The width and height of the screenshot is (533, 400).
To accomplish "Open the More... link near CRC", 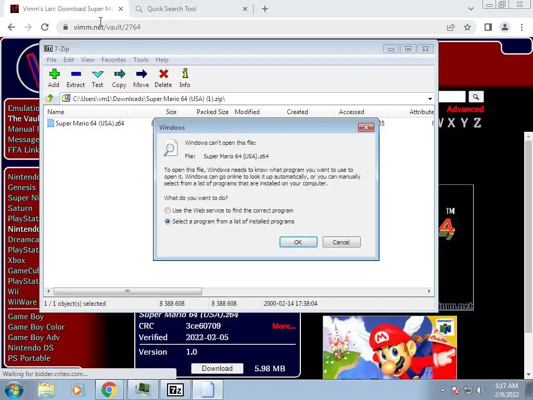I will click(x=284, y=326).
